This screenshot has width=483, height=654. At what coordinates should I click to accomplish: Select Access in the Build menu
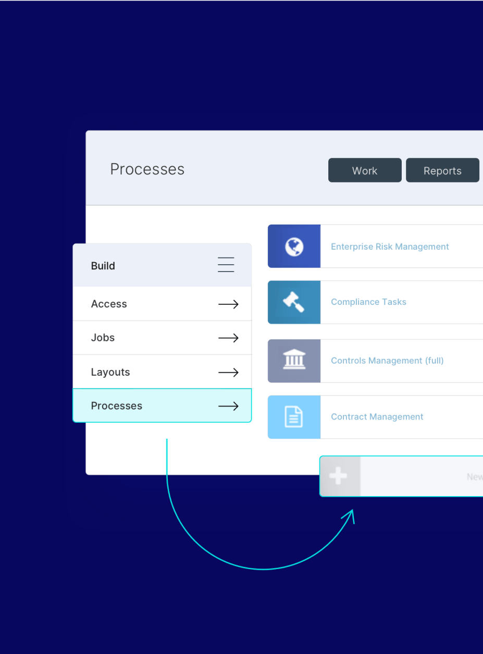click(x=162, y=304)
